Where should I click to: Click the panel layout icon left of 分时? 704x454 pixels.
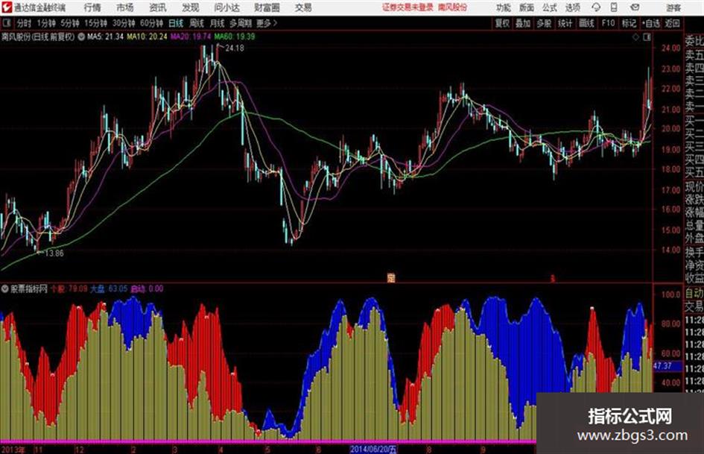[x=7, y=23]
